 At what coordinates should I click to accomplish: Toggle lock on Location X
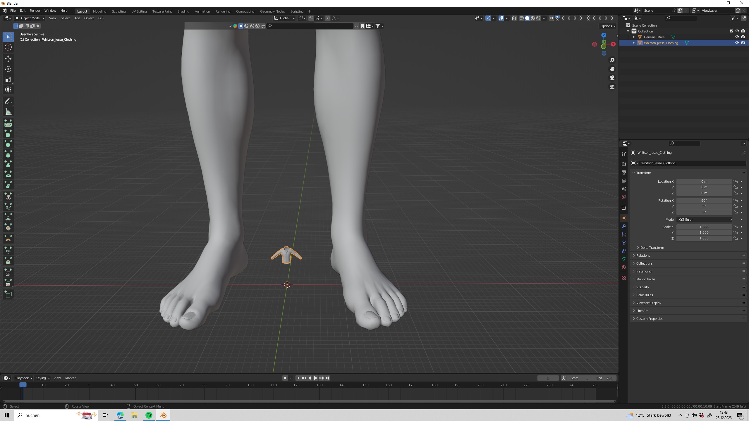(736, 182)
